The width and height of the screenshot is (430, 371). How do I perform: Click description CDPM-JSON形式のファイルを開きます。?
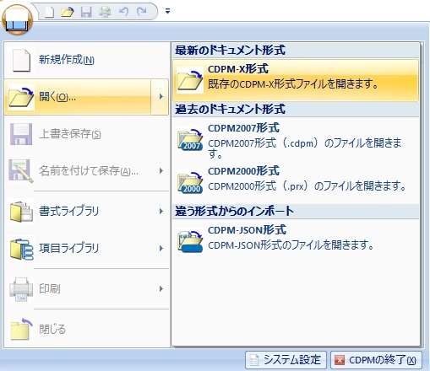coord(291,245)
